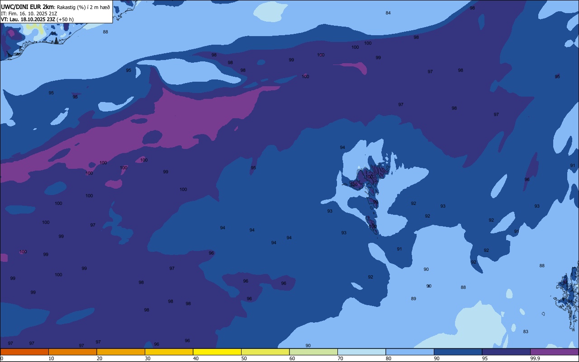Viewport: 579px width, 362px height.
Task: Click the humidity value "84" on the map
Action: [x=388, y=13]
